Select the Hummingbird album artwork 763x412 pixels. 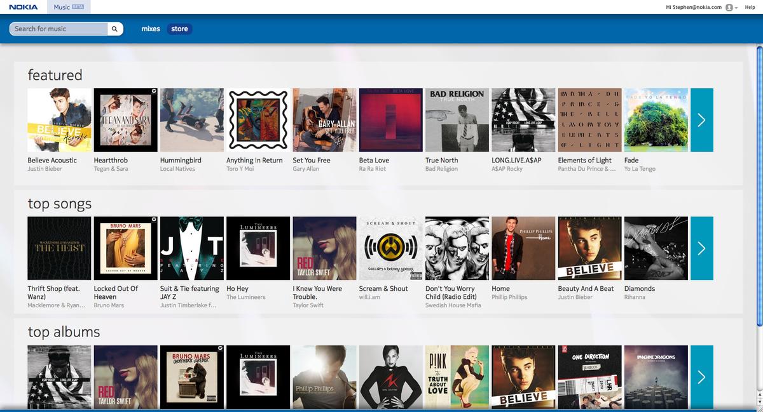pos(192,120)
